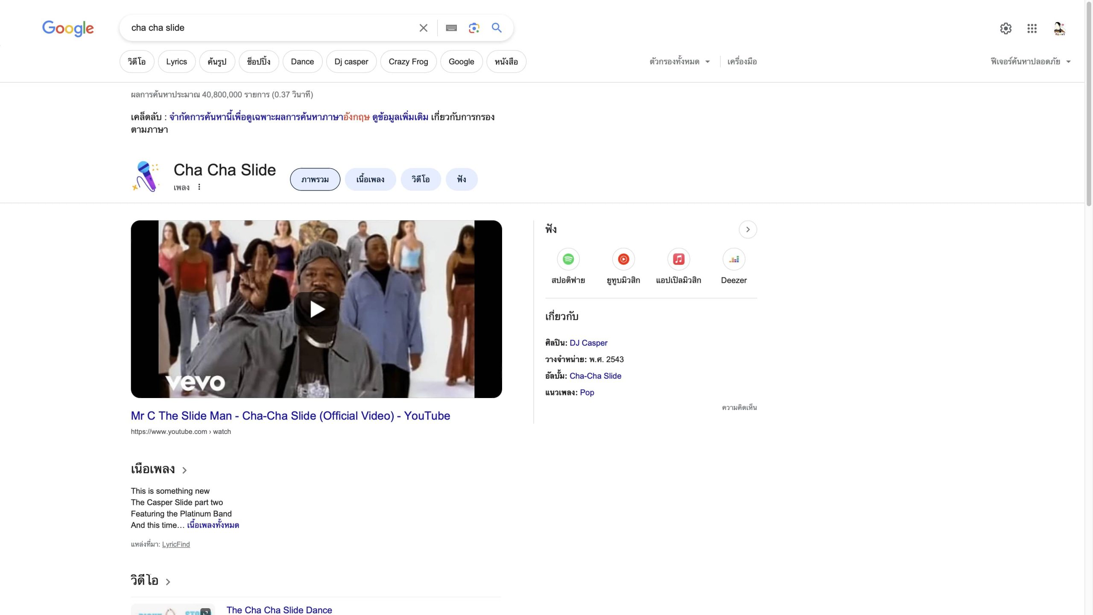Expand the เนื้อเพลง lyrics section
This screenshot has width=1093, height=615.
coord(159,469)
